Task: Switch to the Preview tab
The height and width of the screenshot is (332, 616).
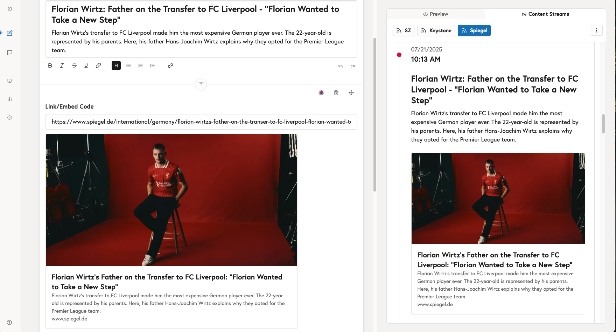Action: (436, 14)
